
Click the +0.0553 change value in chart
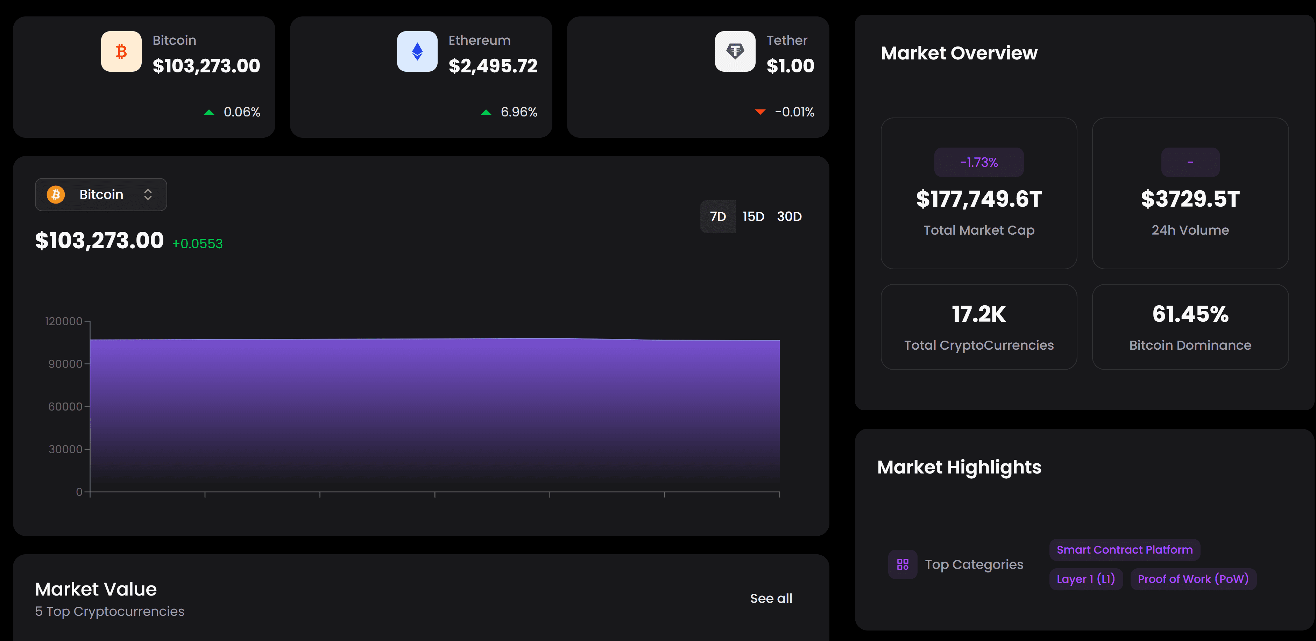pyautogui.click(x=197, y=244)
